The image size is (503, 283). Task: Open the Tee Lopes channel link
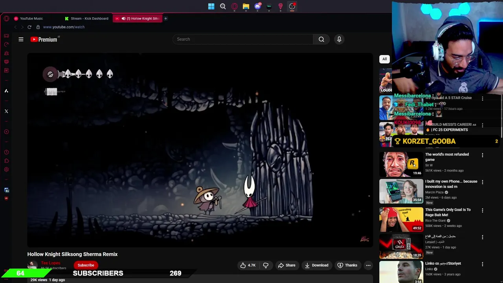(x=50, y=263)
